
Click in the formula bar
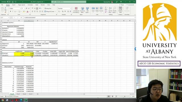(x=79, y=18)
